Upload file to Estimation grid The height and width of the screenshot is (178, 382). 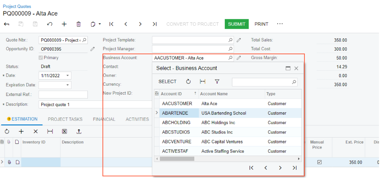[x=79, y=132]
